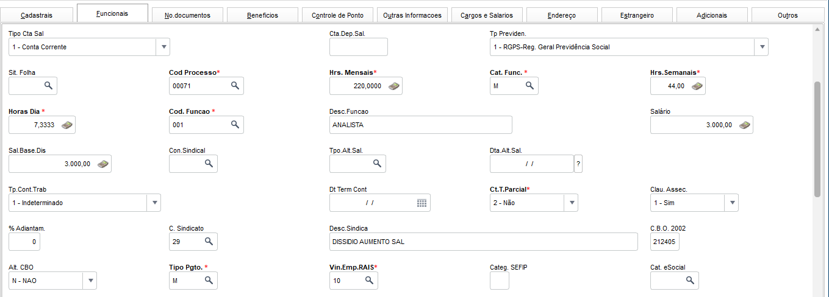Viewport: 829px width, 297px height.
Task: Expand Tipo Cta Sal dropdown
Action: pyautogui.click(x=163, y=47)
